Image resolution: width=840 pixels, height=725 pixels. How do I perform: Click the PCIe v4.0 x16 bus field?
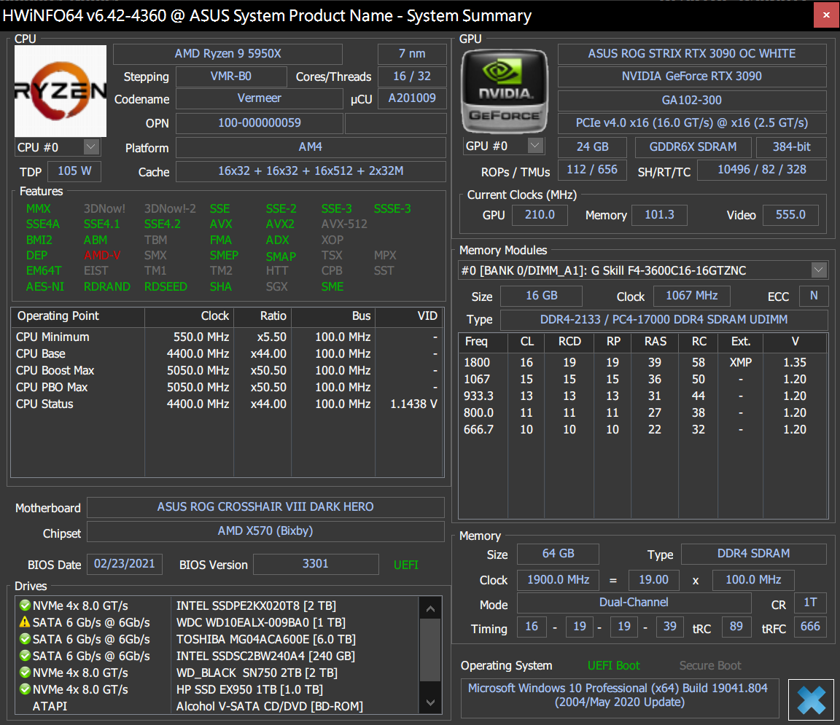click(691, 122)
